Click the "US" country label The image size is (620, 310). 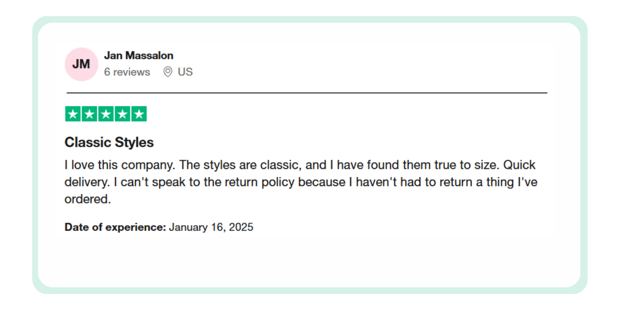pos(185,72)
